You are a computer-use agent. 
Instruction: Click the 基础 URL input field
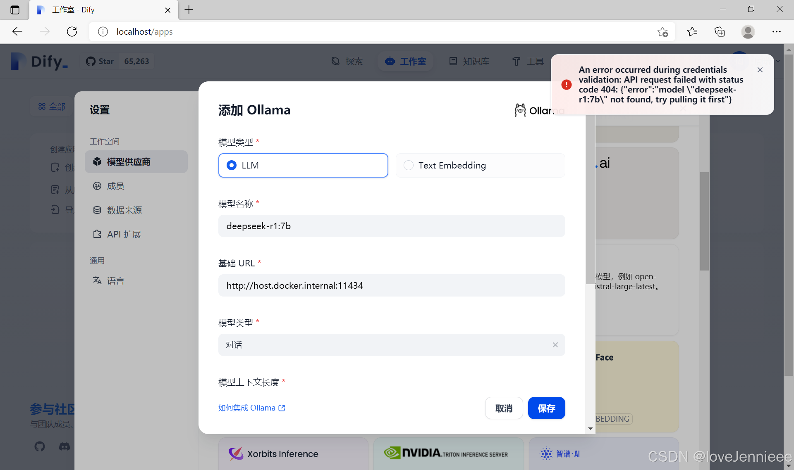click(391, 285)
